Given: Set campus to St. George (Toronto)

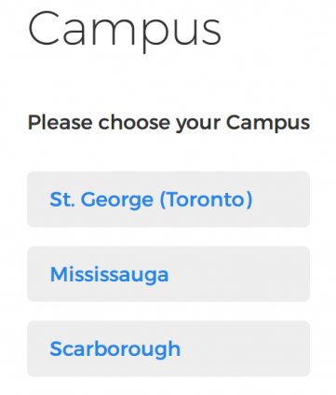Looking at the screenshot, I should click(168, 199).
